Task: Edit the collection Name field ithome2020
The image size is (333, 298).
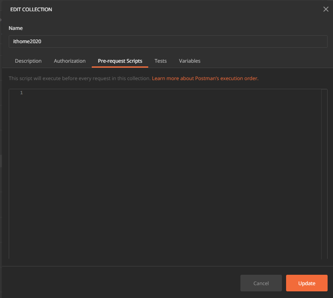Action: (x=168, y=42)
